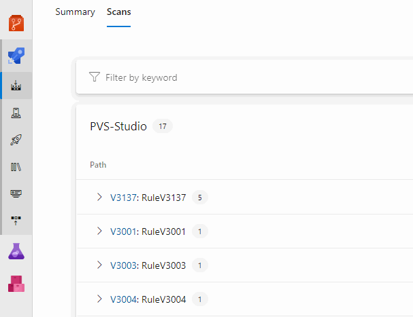Expand the V3001 rule chevron
Viewport: 413px width, 317px height.
(99, 231)
